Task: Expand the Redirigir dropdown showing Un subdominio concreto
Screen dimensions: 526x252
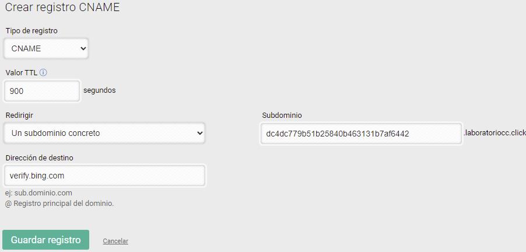Action: (x=104, y=133)
